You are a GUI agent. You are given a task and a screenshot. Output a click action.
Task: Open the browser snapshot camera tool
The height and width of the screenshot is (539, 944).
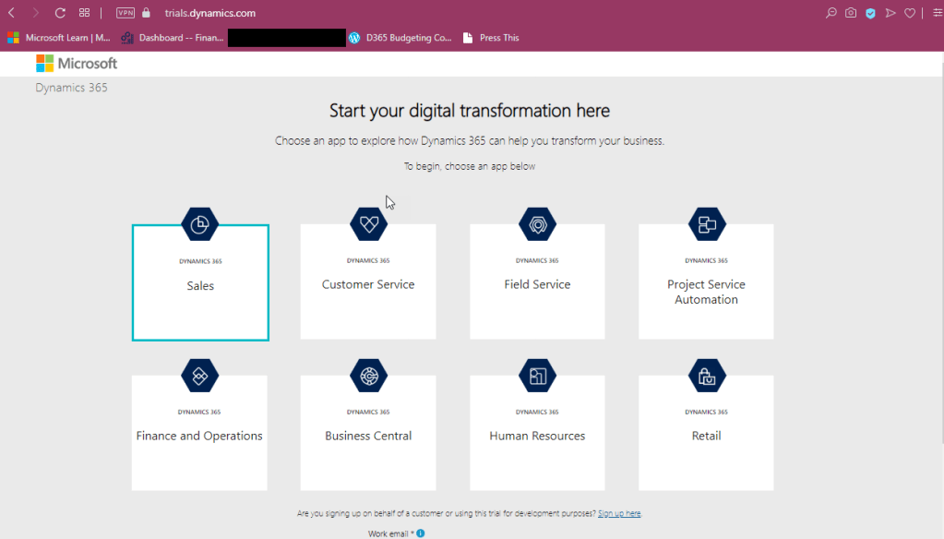851,13
